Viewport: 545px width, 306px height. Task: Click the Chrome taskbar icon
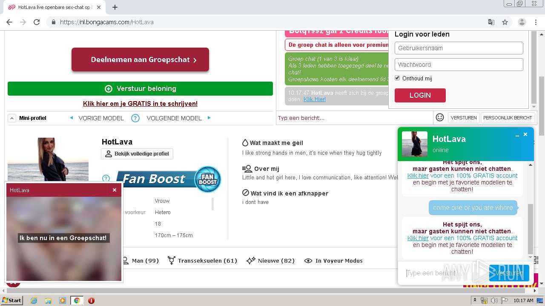click(x=77, y=300)
